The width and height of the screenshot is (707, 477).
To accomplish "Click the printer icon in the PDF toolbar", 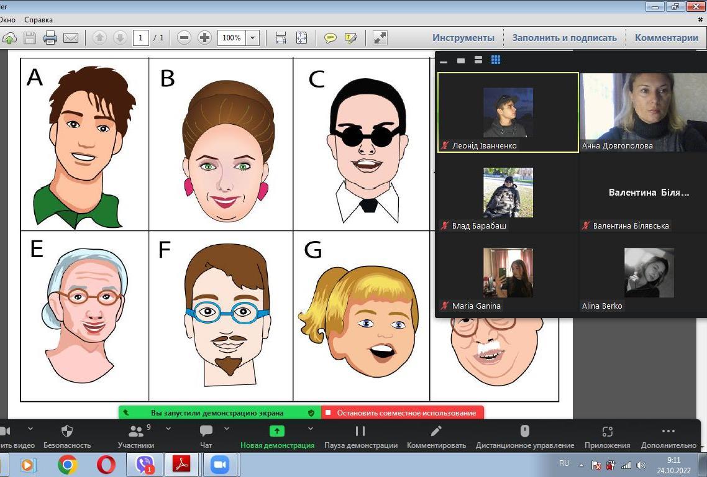I will 50,38.
